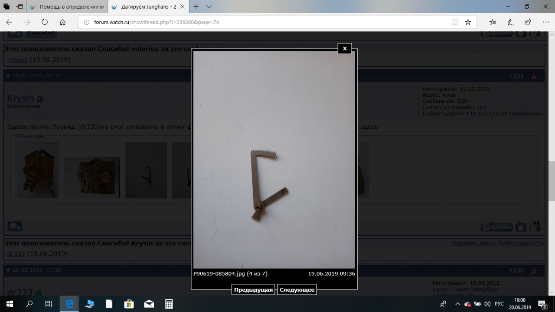555x312 pixels.
Task: Go to next image with Следующее
Action: (x=297, y=290)
